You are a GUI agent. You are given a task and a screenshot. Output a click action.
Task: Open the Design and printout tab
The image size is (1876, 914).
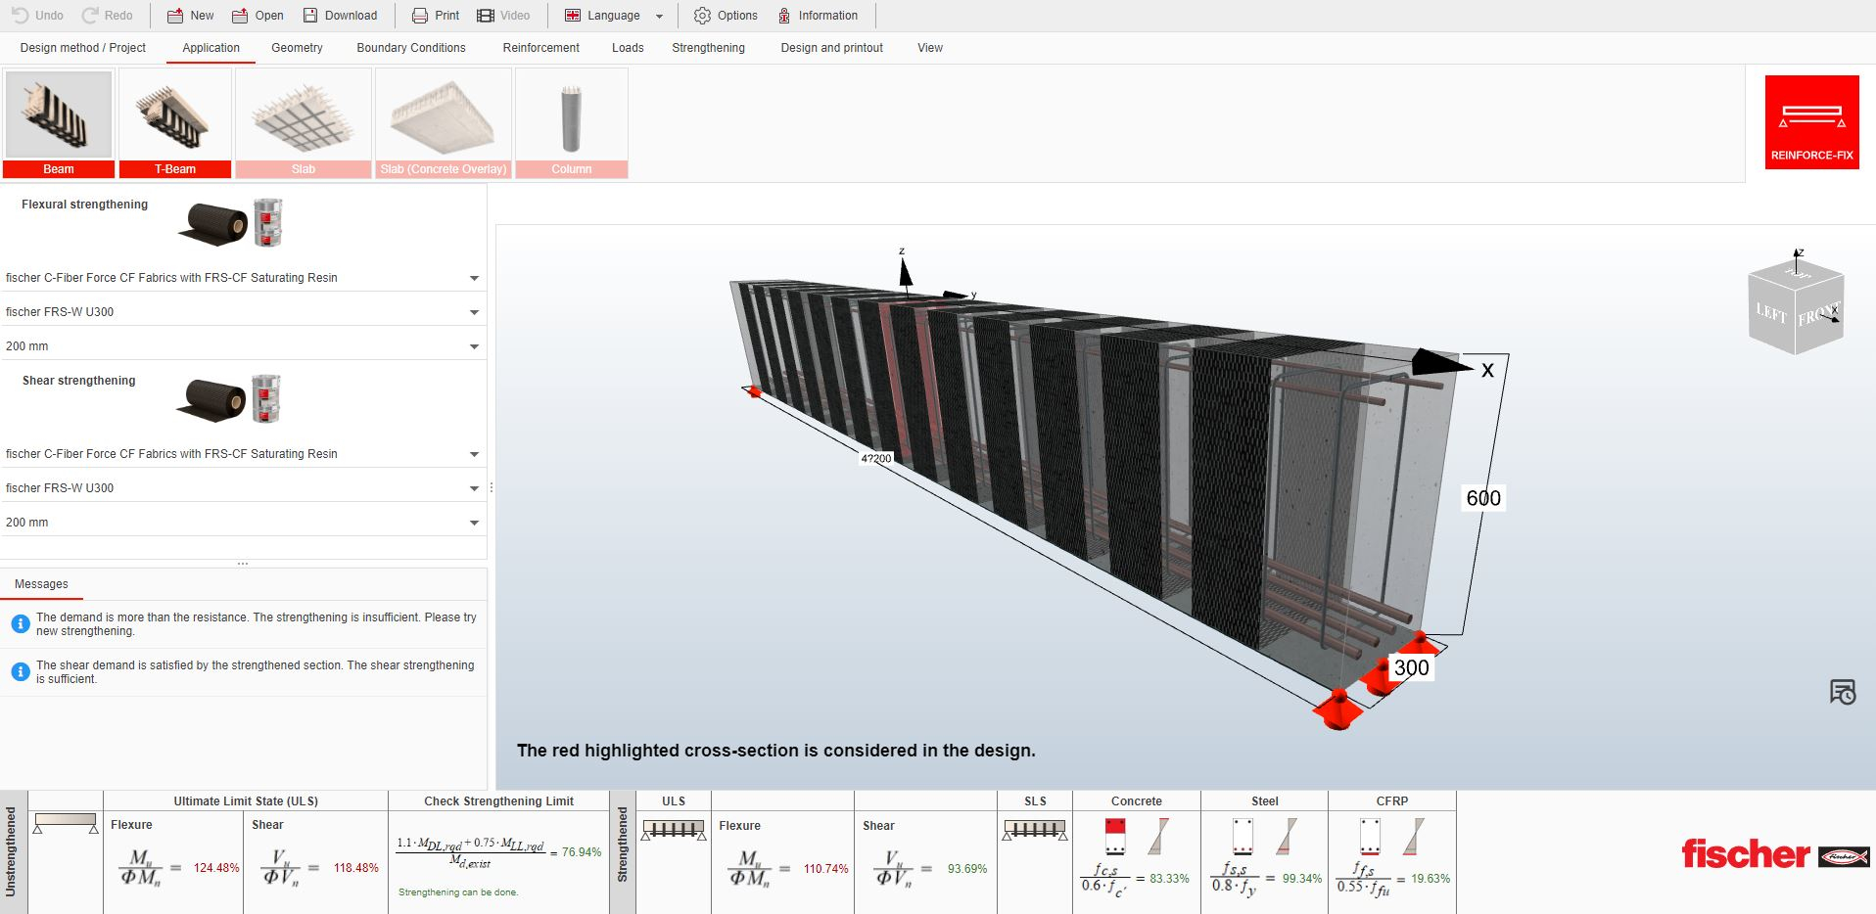[x=831, y=47]
